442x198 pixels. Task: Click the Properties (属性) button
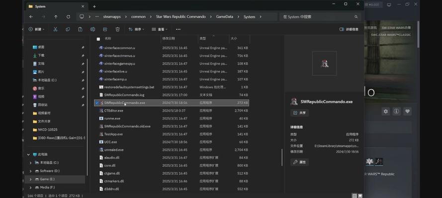299,162
